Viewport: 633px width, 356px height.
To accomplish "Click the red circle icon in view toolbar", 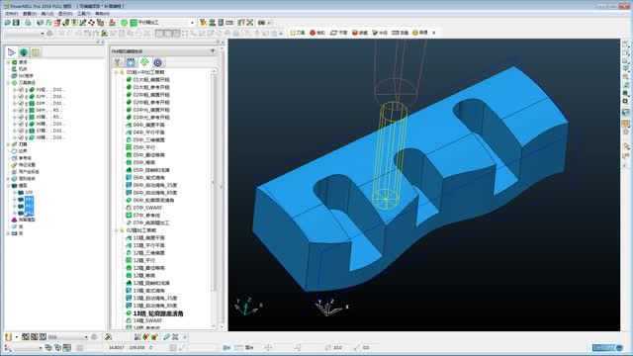I will coord(313,33).
